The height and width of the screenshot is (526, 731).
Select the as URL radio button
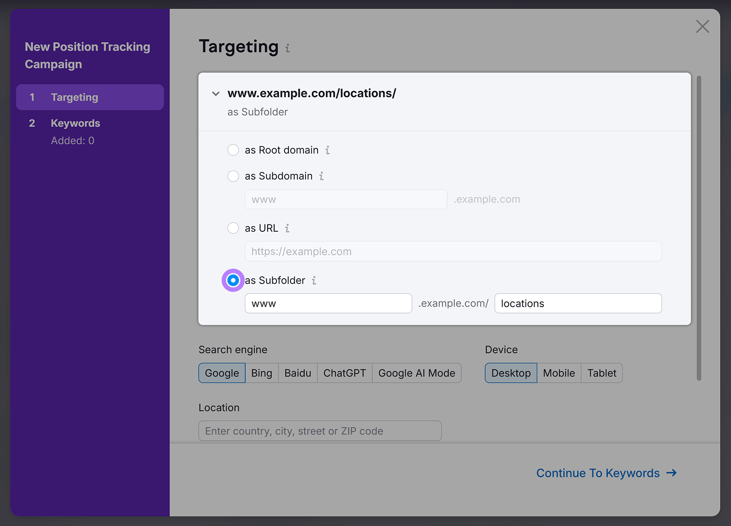point(233,228)
